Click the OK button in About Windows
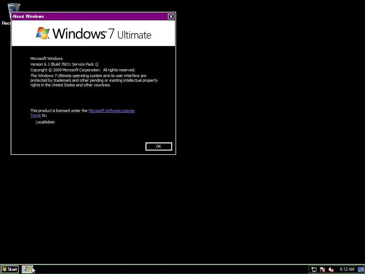Image resolution: width=365 pixels, height=274 pixels. (159, 146)
